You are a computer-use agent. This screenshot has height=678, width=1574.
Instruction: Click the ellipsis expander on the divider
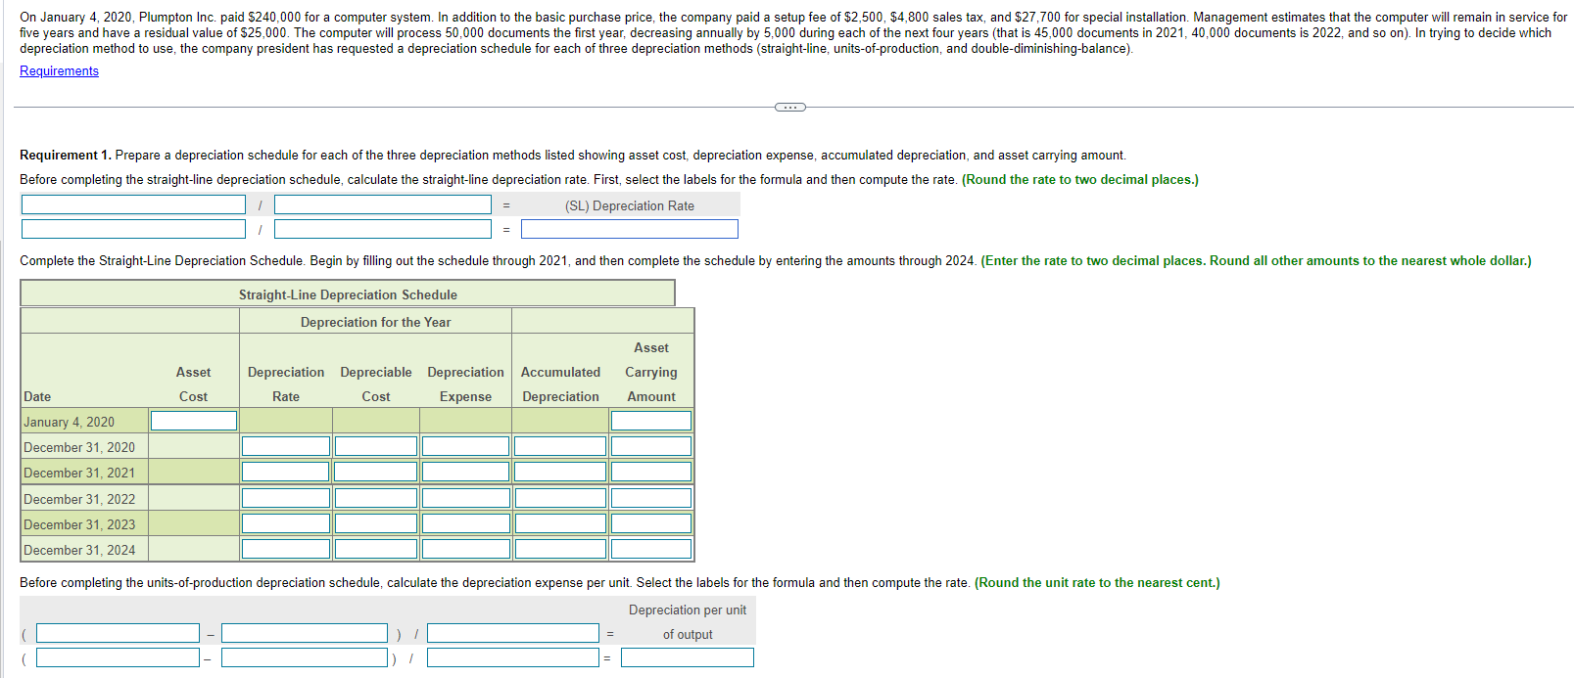coord(789,107)
